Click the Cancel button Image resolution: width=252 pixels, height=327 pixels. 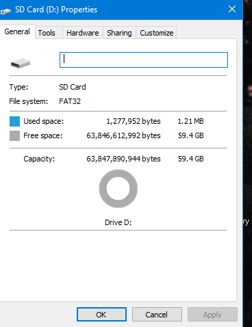click(x=157, y=315)
